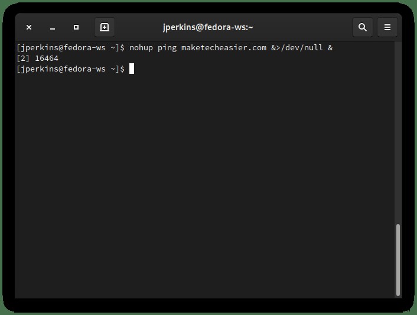Screen dimensions: 417x315
Task: Click the terminal cursor at the prompt
Action: 132,69
